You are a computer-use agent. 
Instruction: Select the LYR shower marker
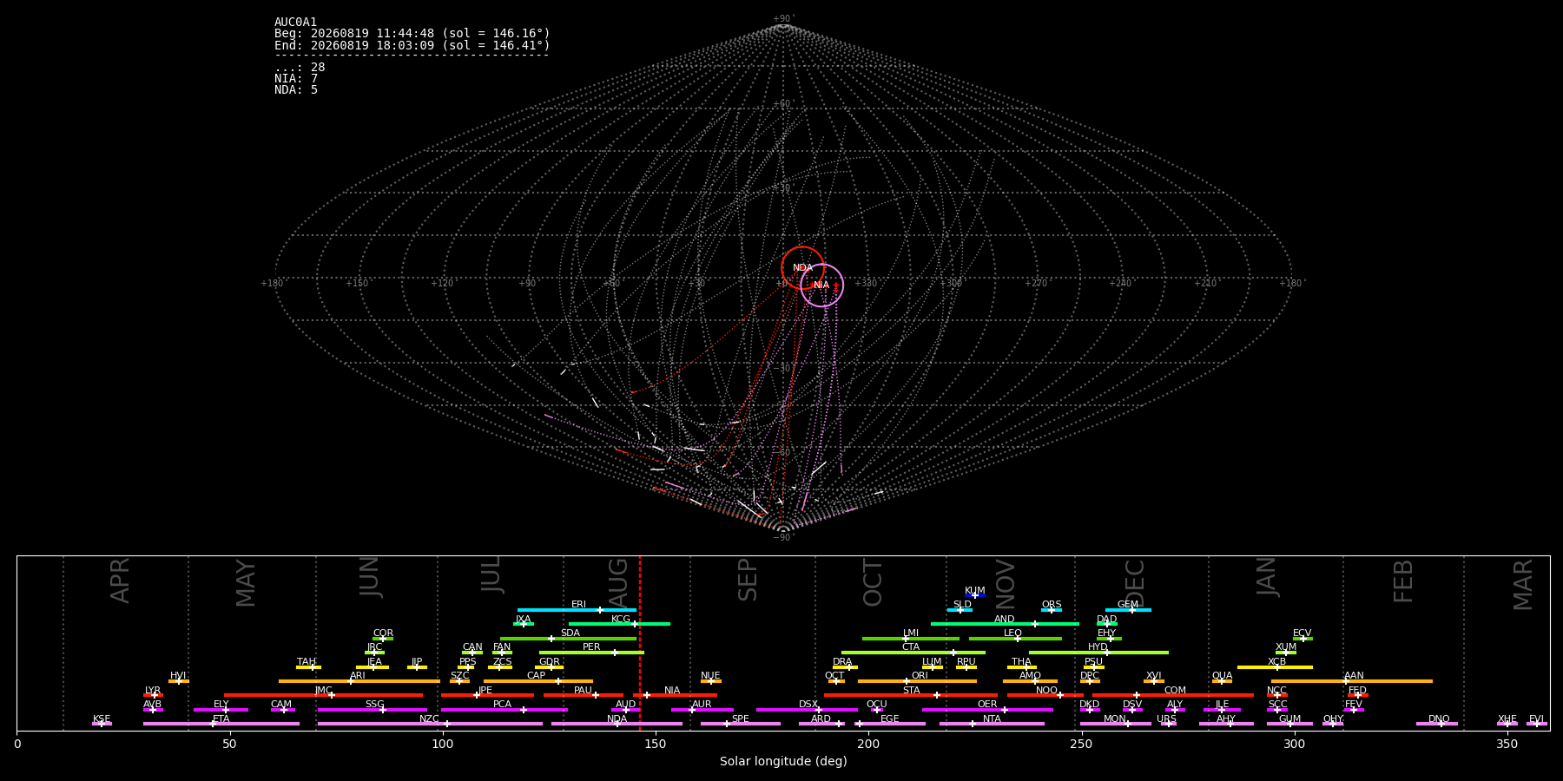click(x=155, y=695)
